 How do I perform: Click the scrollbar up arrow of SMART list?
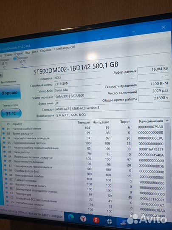(167, 121)
